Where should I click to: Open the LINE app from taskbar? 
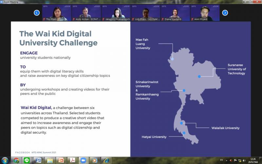pos(27,160)
